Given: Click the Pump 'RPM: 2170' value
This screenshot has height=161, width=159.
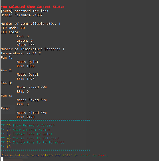Looking at the screenshot, I should coord(26,117).
